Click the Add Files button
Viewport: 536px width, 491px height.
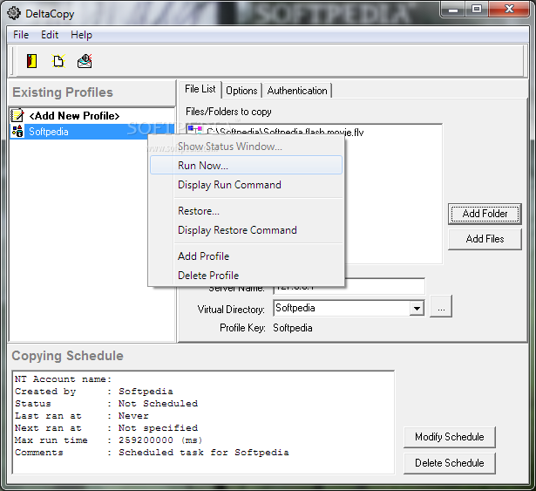(485, 239)
